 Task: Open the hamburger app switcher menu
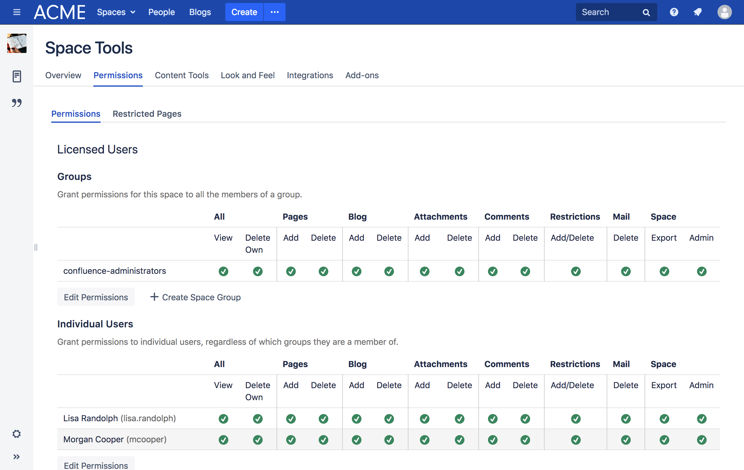coord(17,12)
